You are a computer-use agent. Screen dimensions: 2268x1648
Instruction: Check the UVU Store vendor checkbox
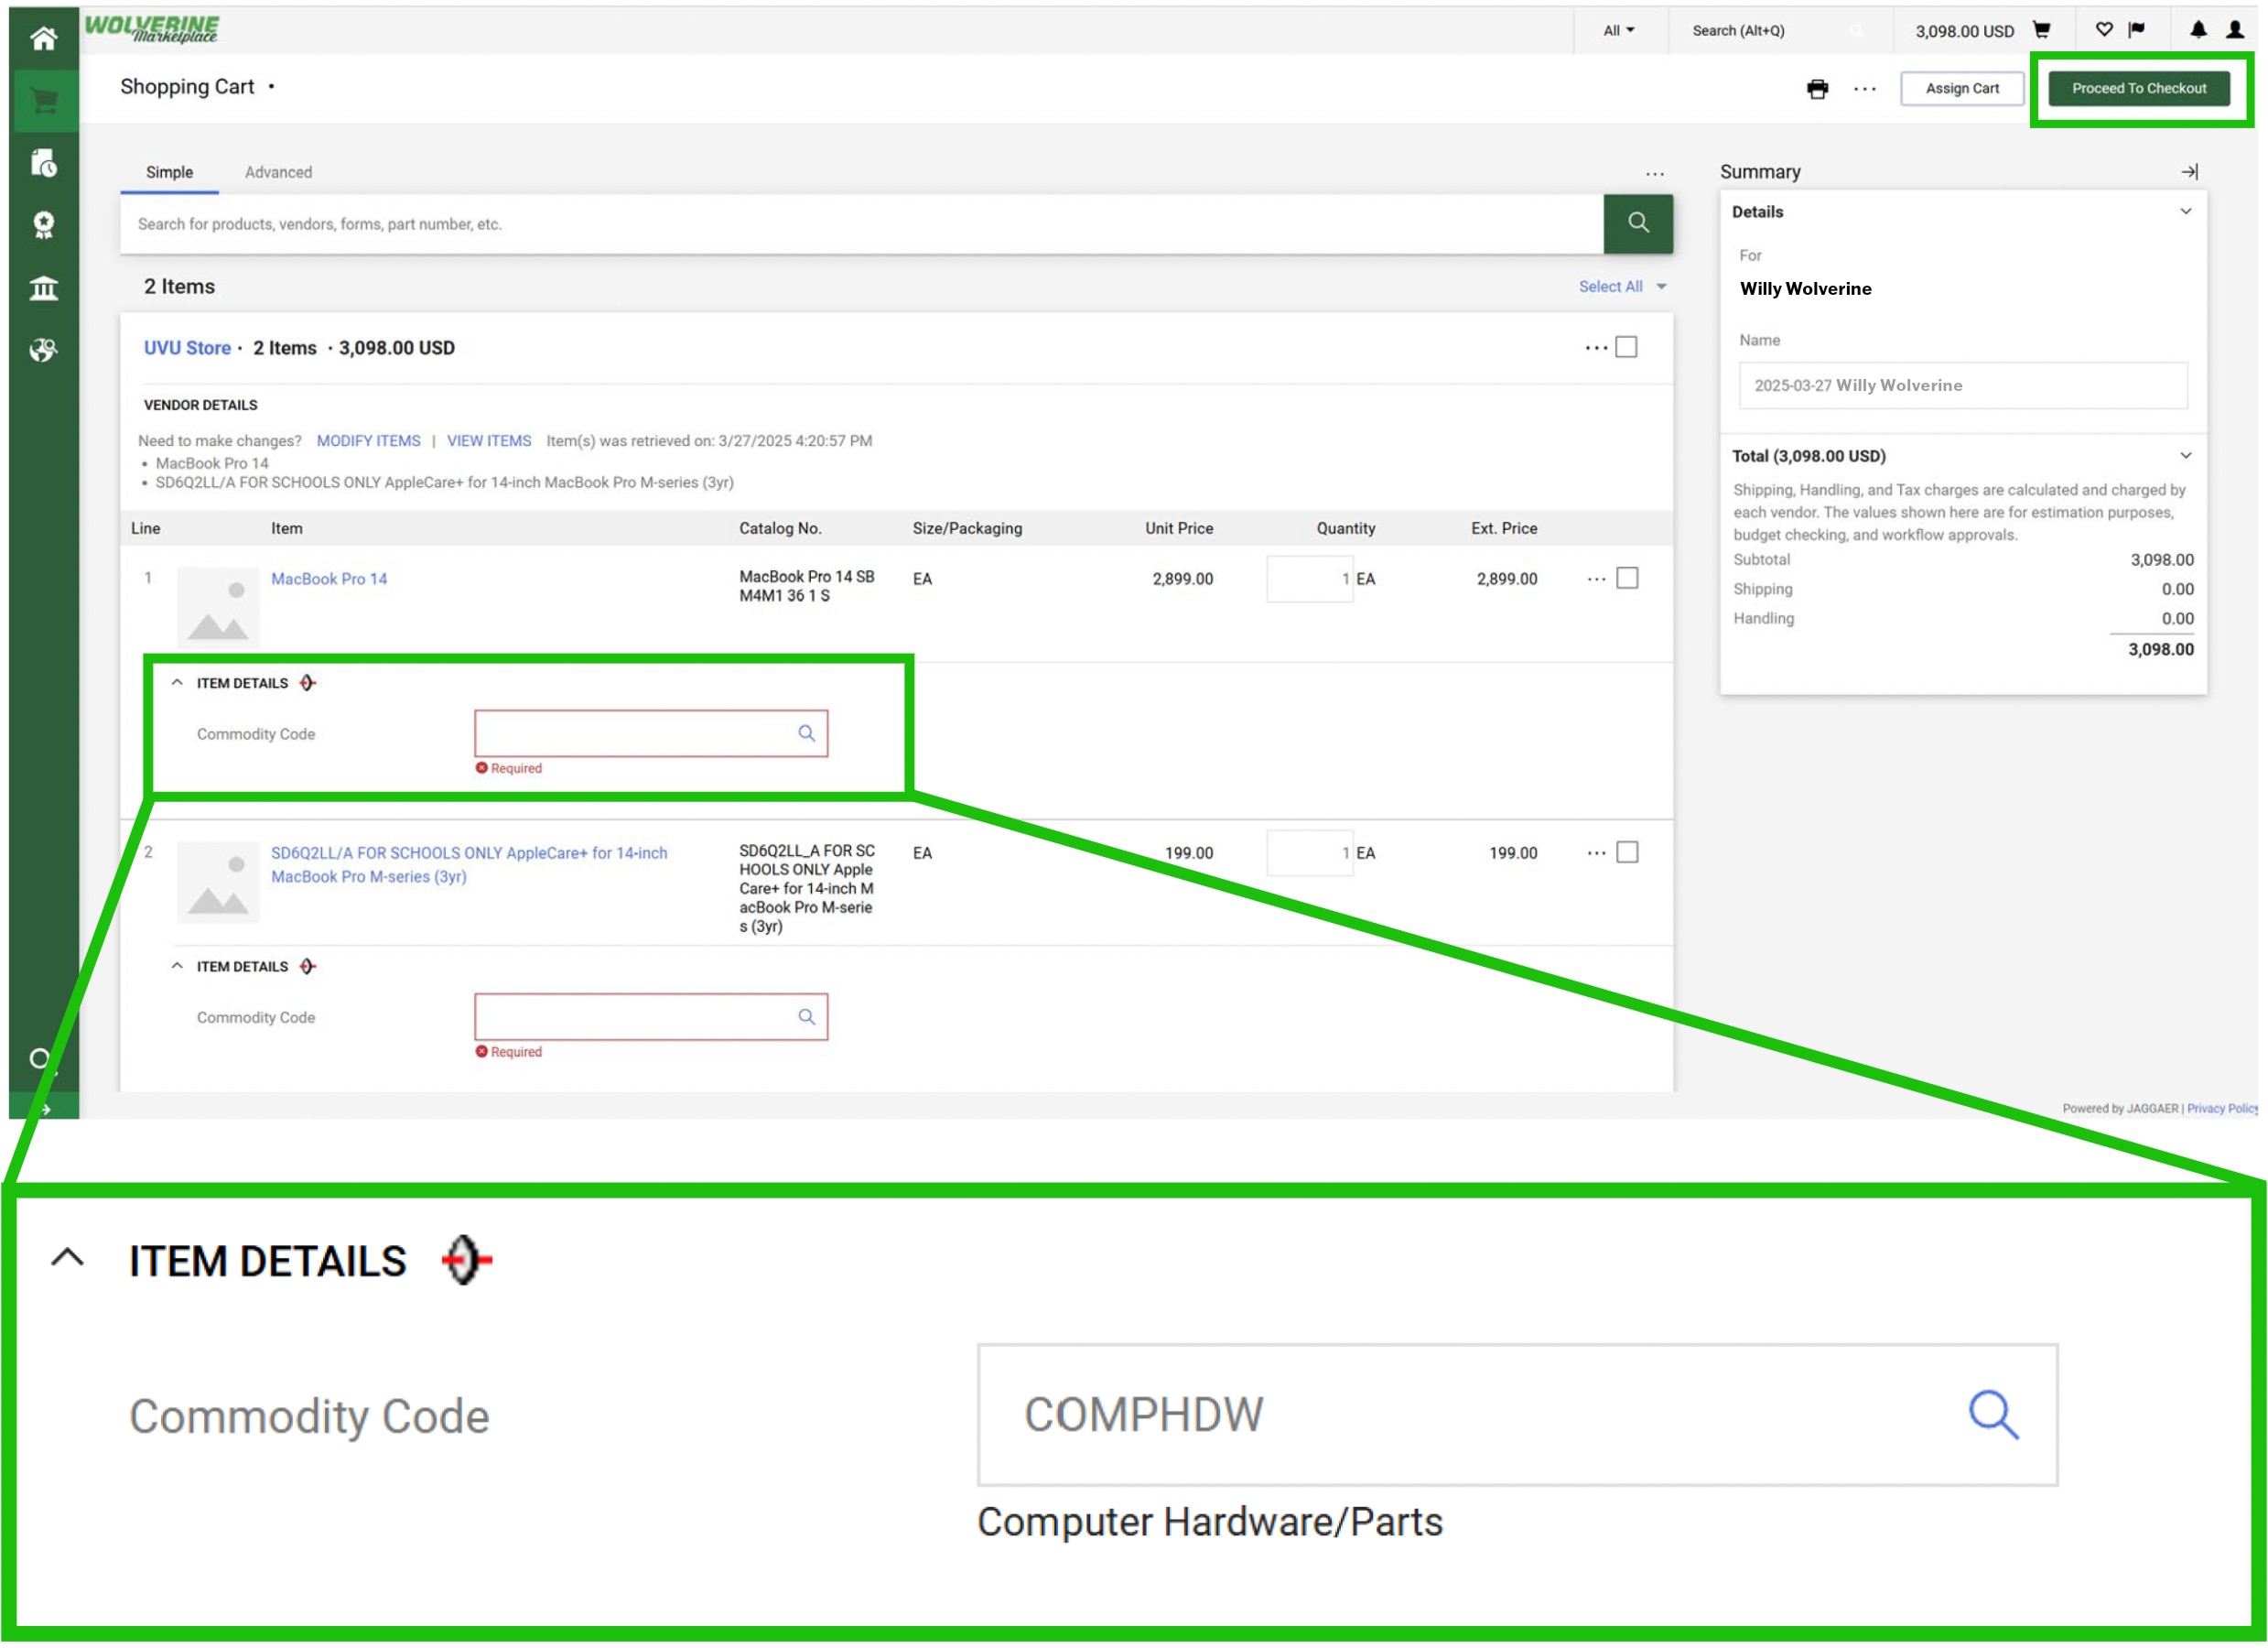click(1627, 347)
